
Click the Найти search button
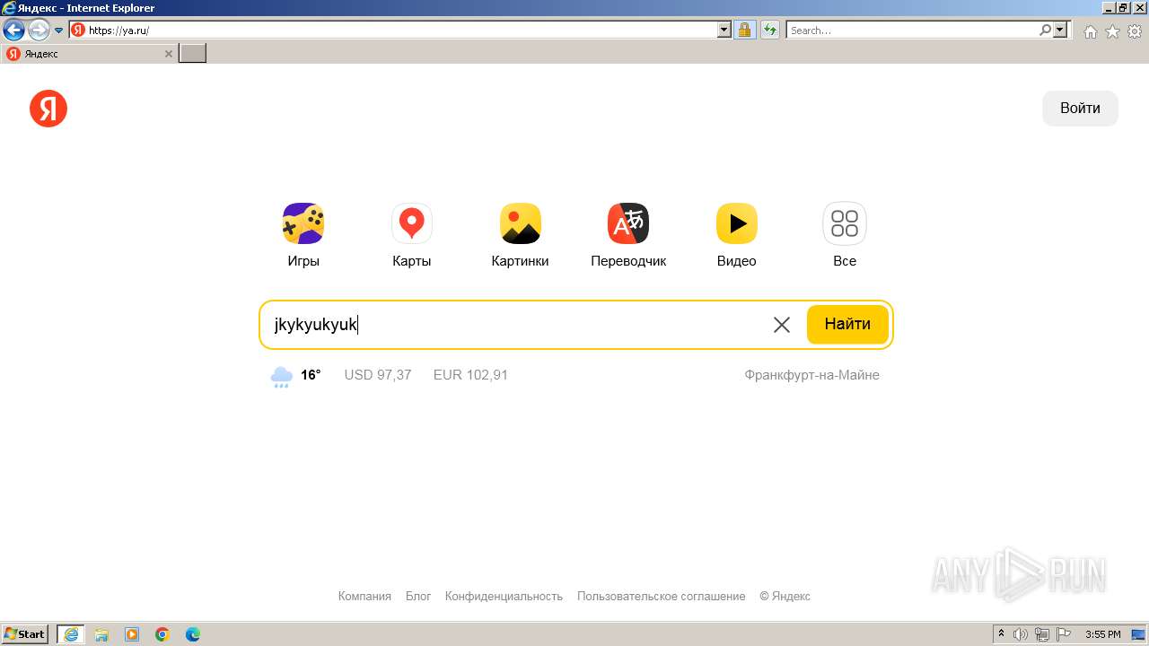click(847, 325)
